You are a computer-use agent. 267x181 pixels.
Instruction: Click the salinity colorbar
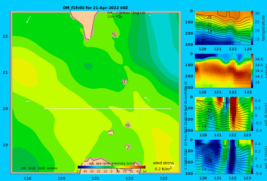(x=252, y=71)
